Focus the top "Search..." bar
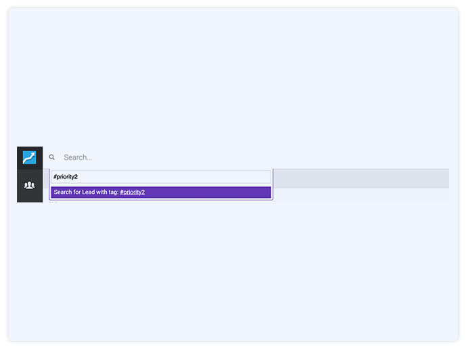This screenshot has height=349, width=466. coord(247,157)
